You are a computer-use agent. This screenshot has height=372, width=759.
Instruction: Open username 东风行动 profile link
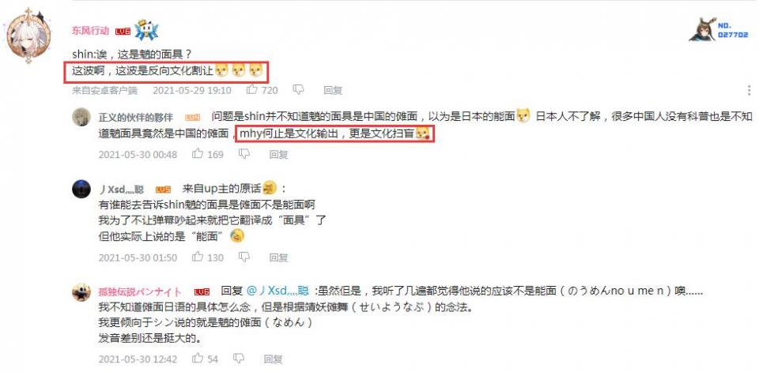point(90,31)
